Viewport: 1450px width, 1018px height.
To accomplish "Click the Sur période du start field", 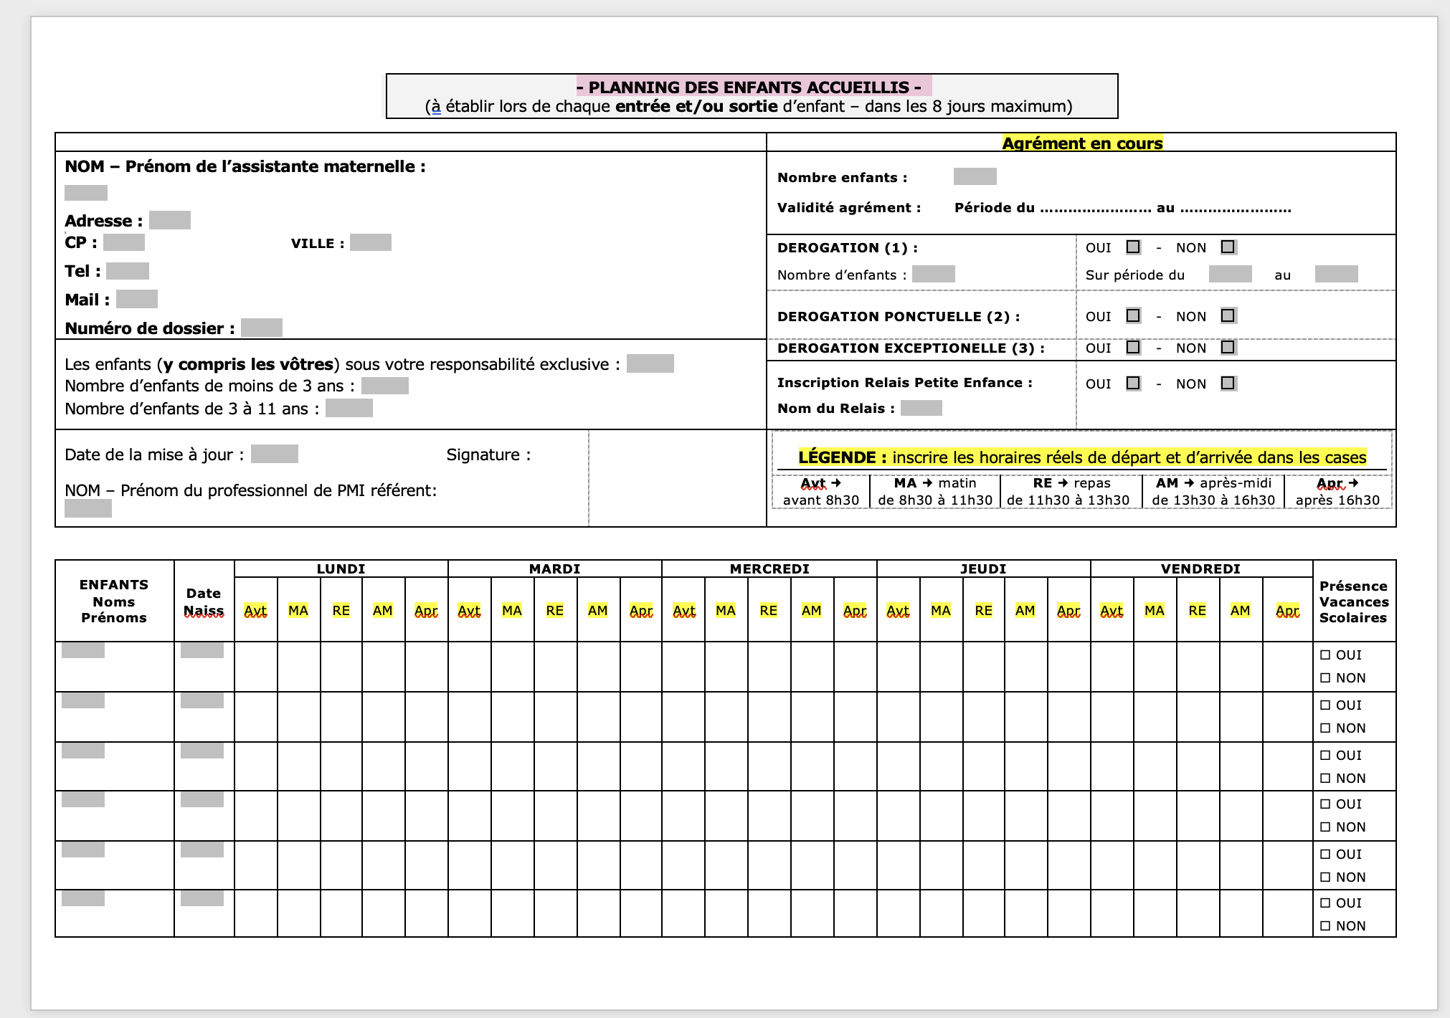I will pyautogui.click(x=1231, y=274).
